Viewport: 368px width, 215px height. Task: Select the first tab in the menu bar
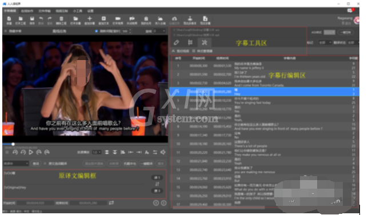point(10,11)
